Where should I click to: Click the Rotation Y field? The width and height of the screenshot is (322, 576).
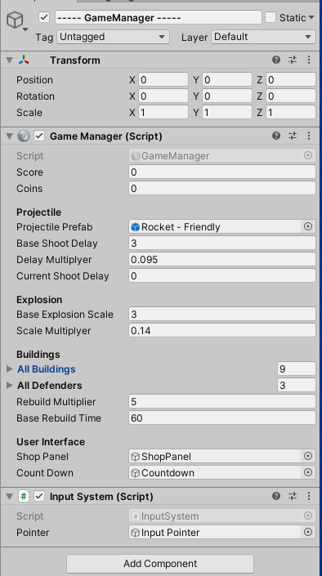227,96
